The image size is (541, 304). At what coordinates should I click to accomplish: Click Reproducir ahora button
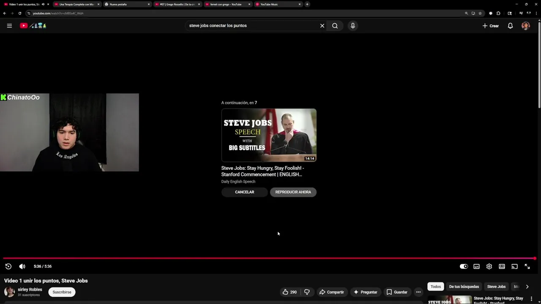coord(293,192)
